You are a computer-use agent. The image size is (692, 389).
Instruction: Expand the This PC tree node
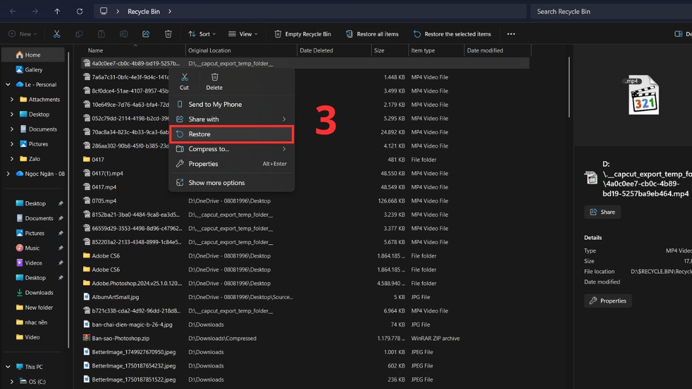coord(8,367)
